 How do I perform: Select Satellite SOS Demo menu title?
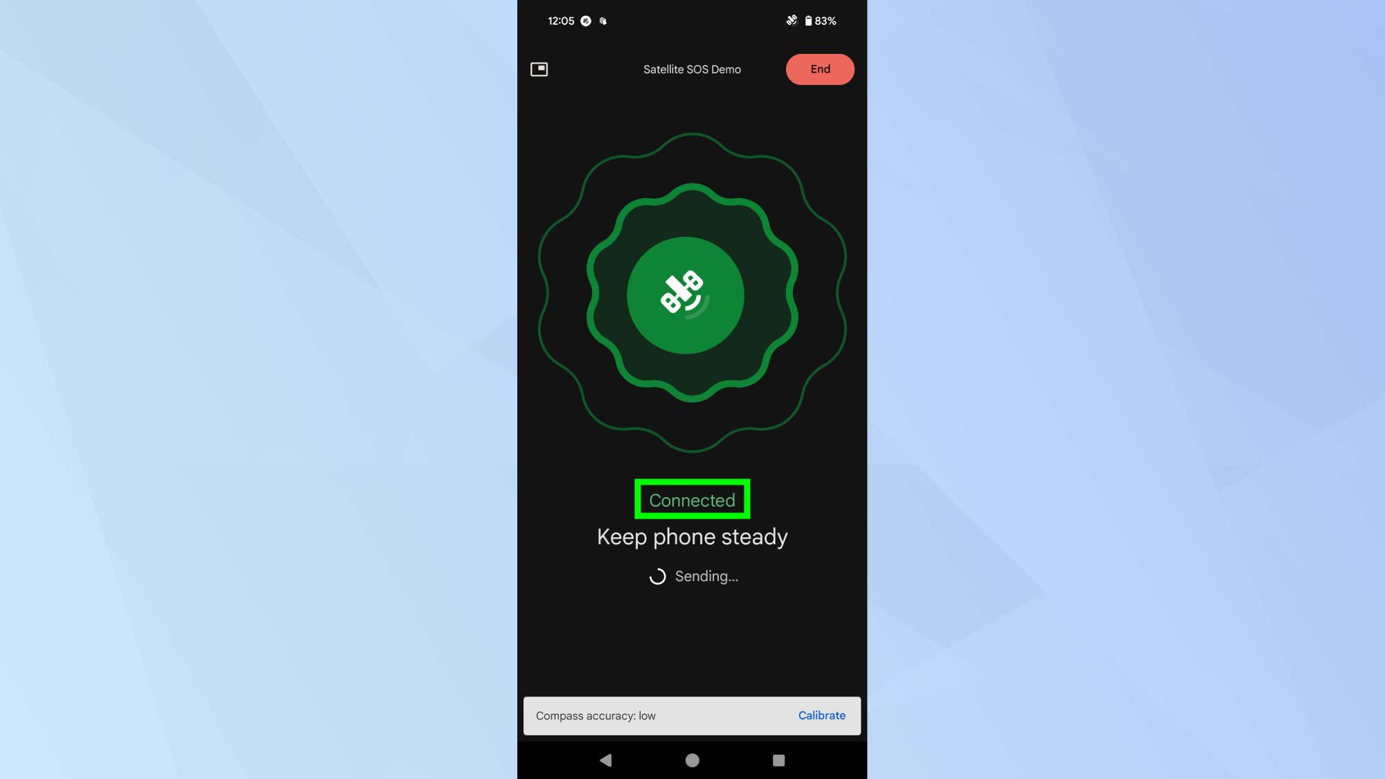tap(692, 69)
